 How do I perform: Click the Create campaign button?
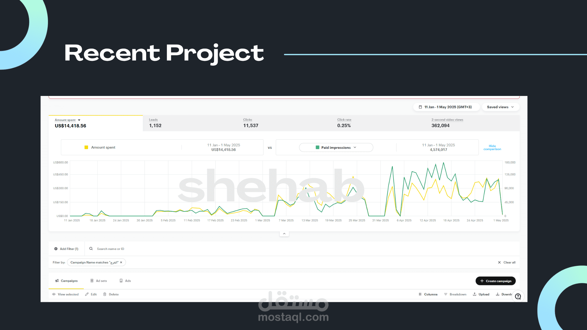(496, 281)
